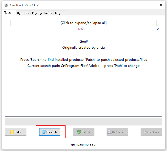The height and width of the screenshot is (151, 167).
Task: Close the GenP window
Action: (161, 5)
